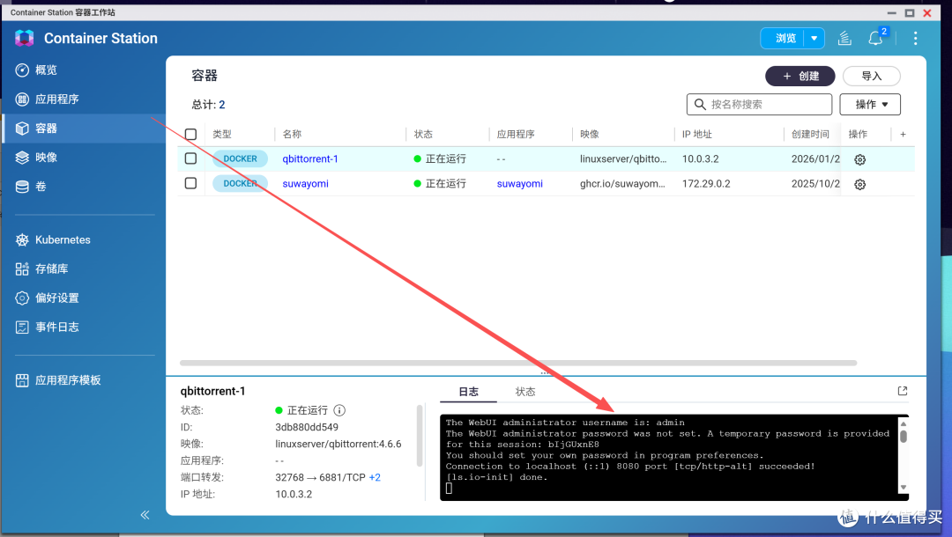This screenshot has height=537, width=952.
Task: Open notifications bell icon
Action: (875, 38)
